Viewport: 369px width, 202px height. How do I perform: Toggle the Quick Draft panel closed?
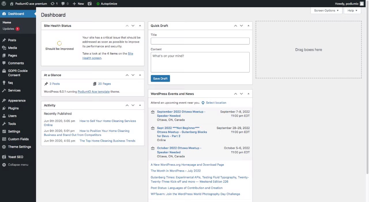click(x=248, y=26)
